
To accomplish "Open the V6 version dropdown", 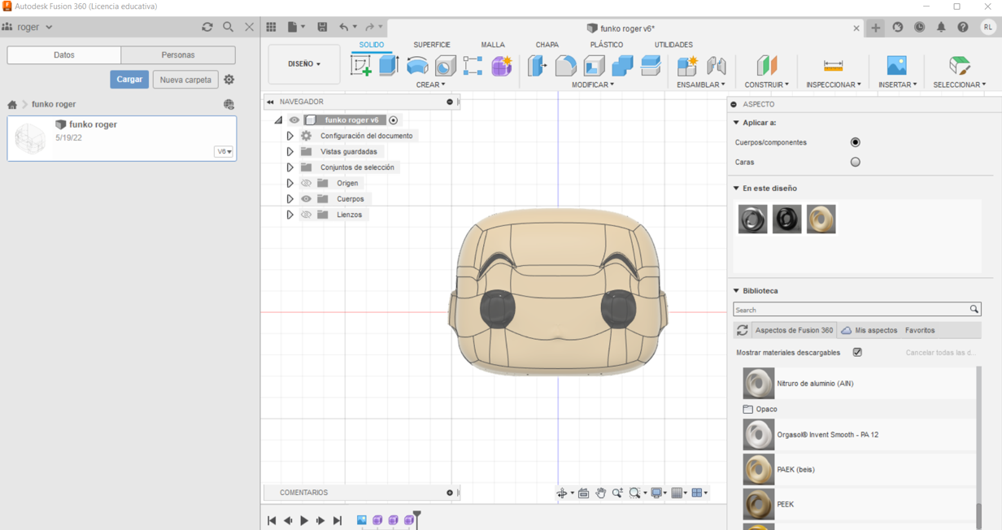I will point(224,152).
